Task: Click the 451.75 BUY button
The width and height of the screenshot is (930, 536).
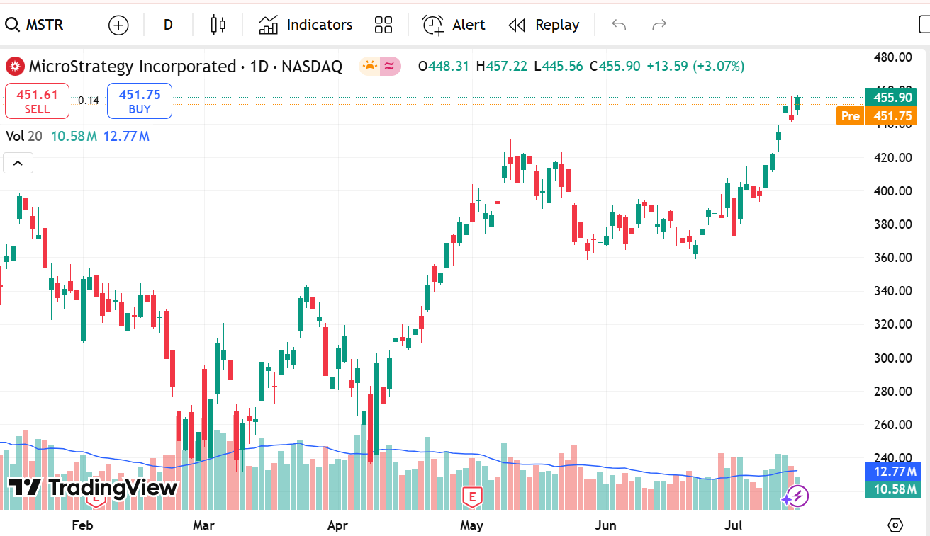Action: 140,101
